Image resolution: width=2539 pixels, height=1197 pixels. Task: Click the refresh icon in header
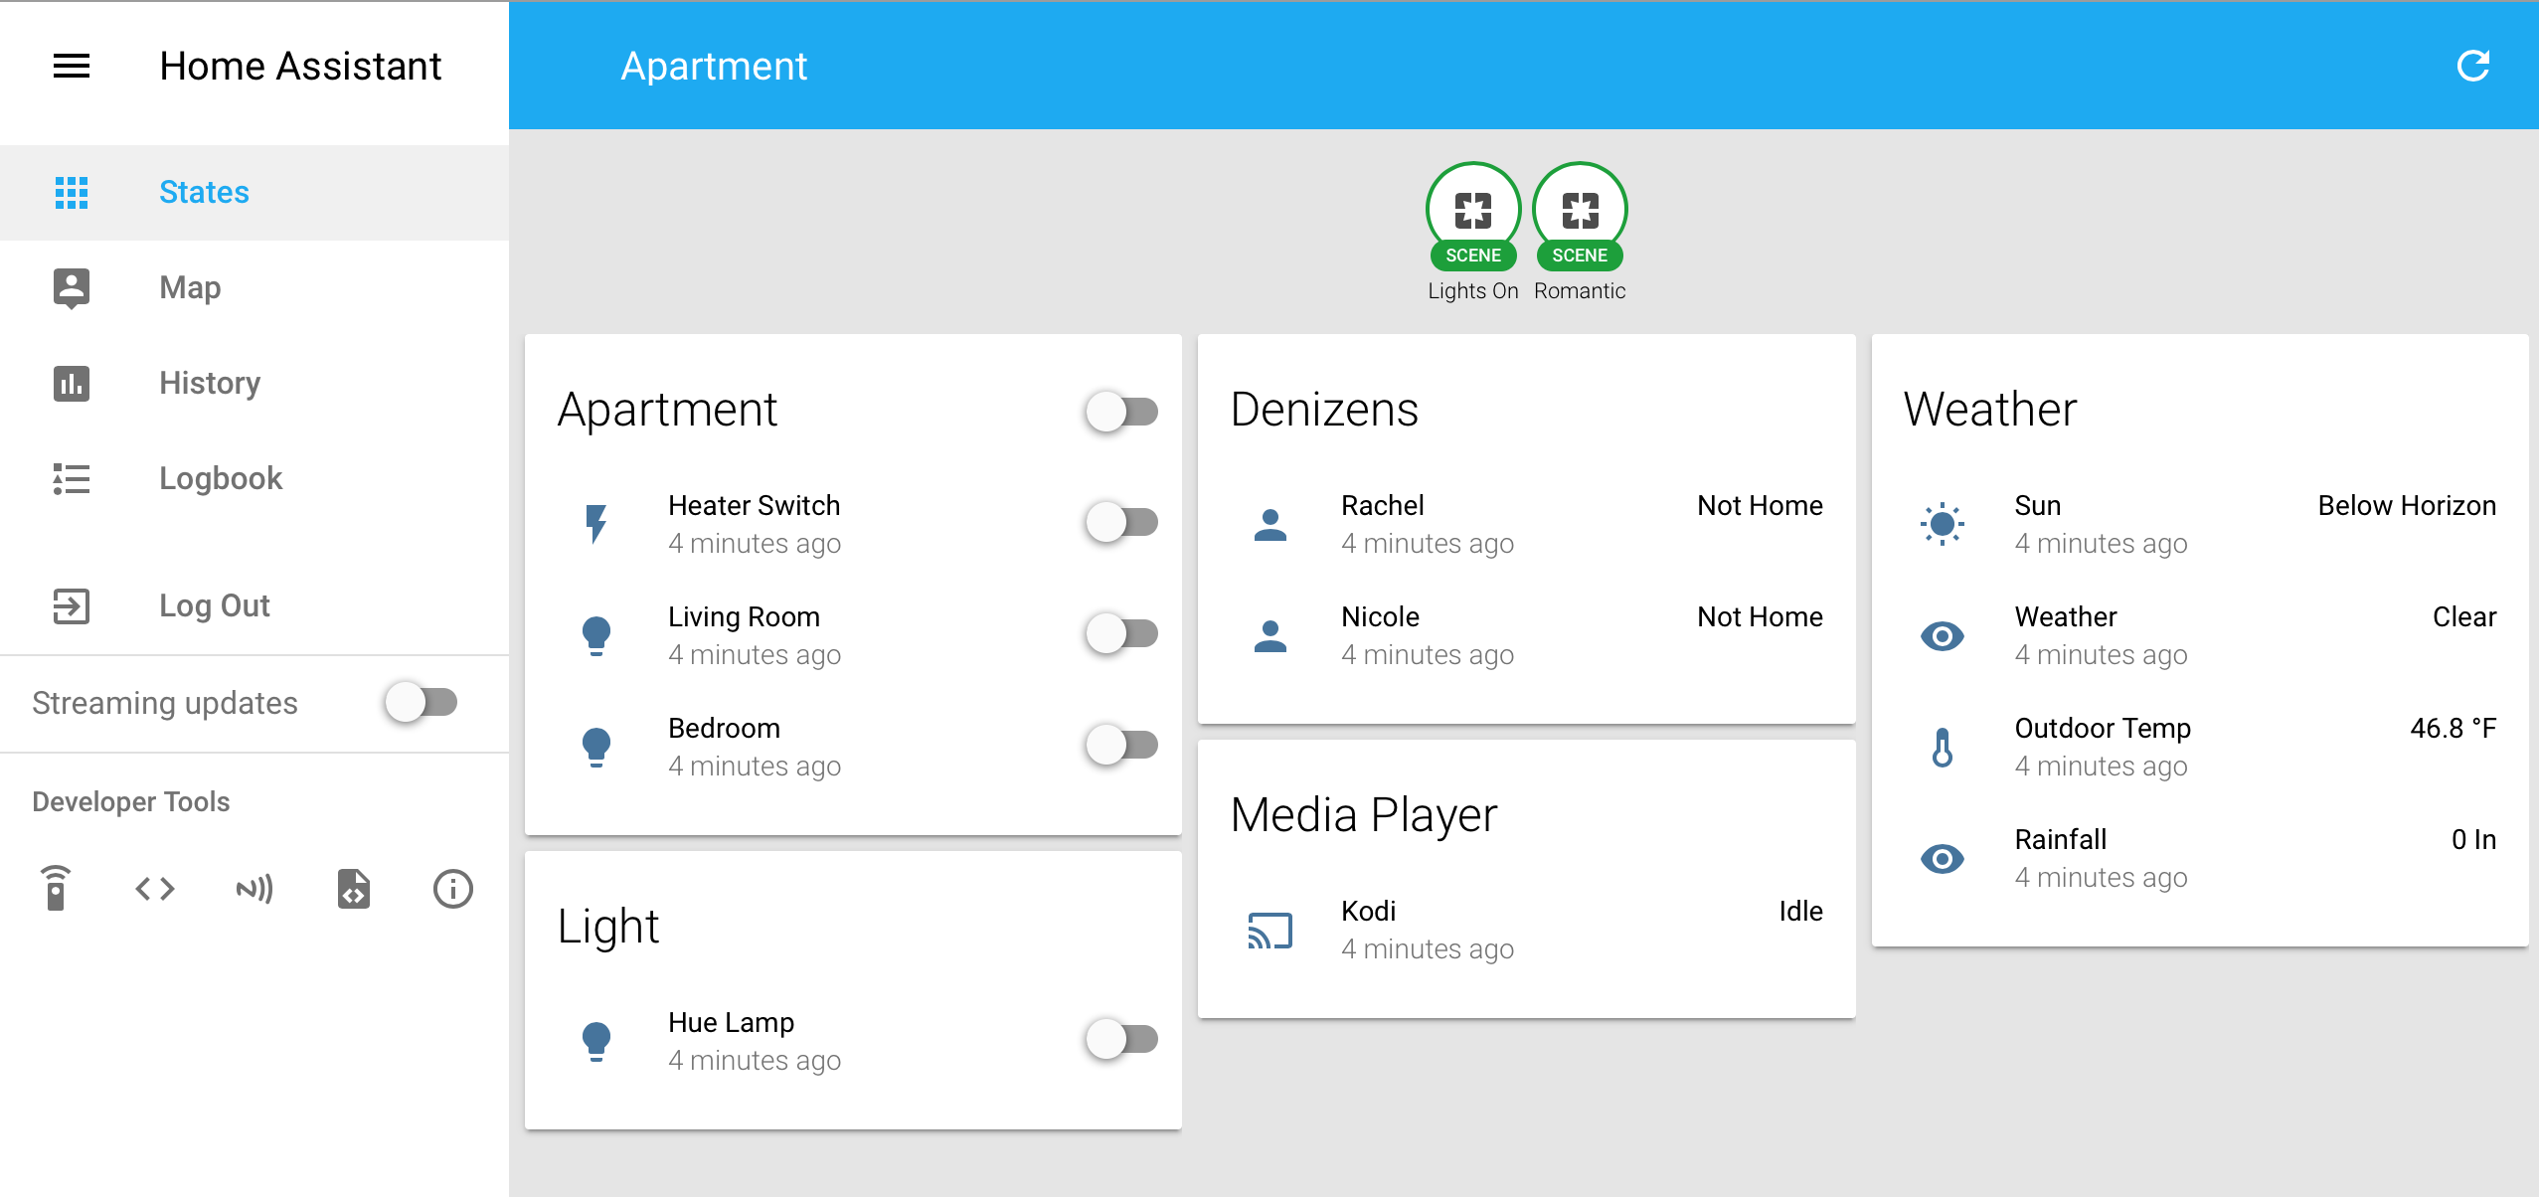tap(2472, 67)
